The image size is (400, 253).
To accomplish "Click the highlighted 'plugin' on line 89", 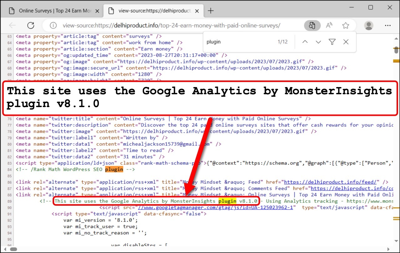I will (x=228, y=201).
